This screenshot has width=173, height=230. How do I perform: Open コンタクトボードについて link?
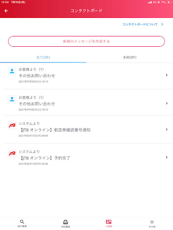coord(143,24)
